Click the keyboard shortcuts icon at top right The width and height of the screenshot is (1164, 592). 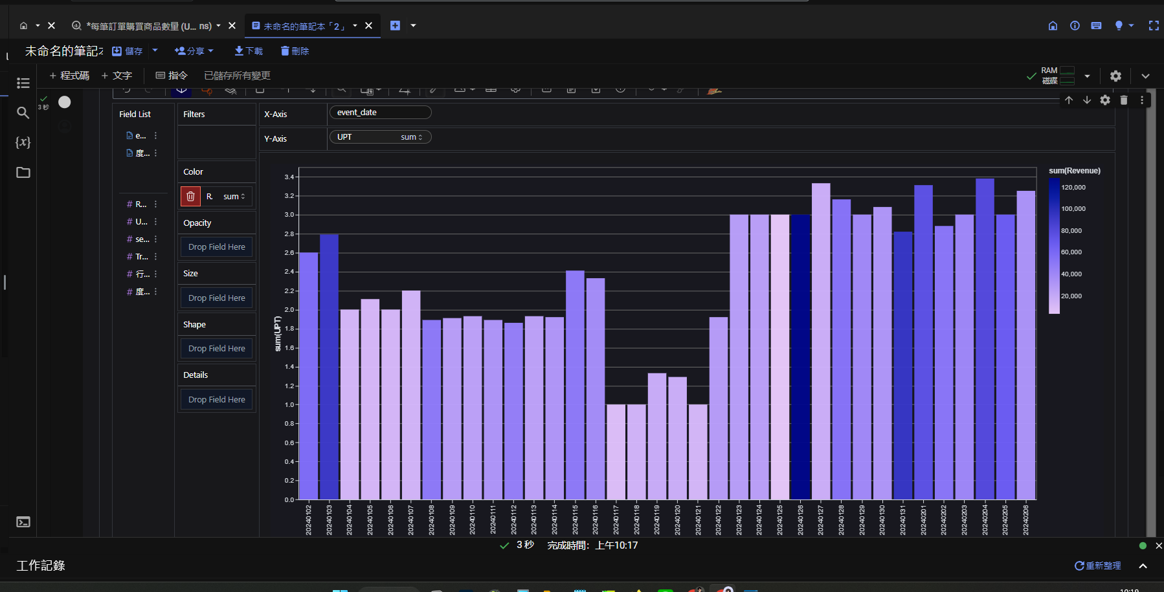[x=1096, y=26]
